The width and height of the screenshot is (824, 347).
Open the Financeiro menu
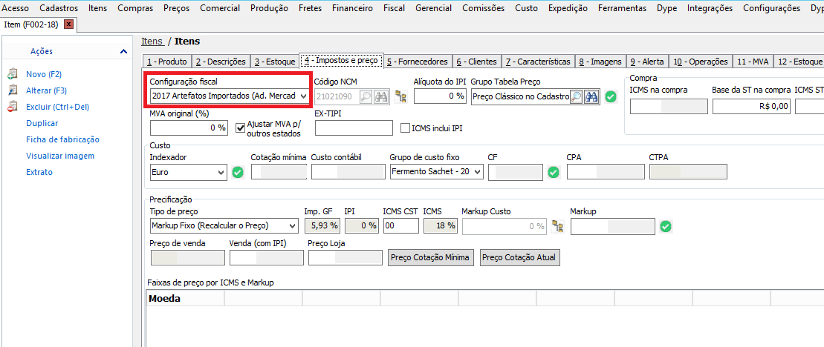[353, 8]
